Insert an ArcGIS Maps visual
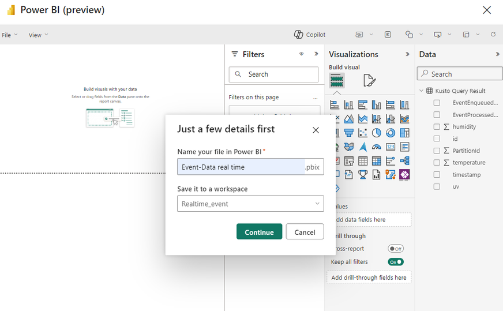Viewport: 503px width, 311px height. pyautogui.click(x=391, y=175)
